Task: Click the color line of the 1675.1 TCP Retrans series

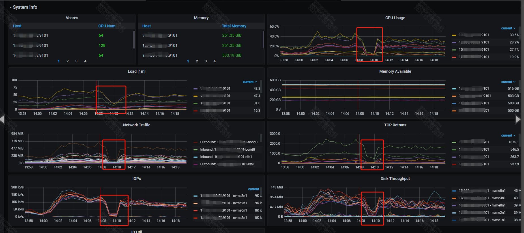Action: 454,142
